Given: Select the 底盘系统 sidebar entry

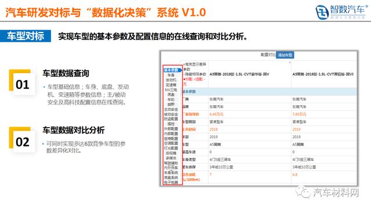Looking at the screenshot, I should (171, 178).
